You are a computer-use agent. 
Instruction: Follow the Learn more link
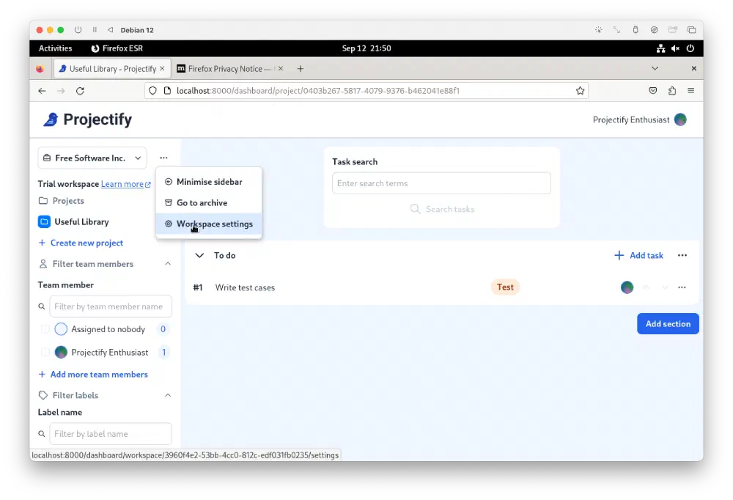(x=126, y=184)
